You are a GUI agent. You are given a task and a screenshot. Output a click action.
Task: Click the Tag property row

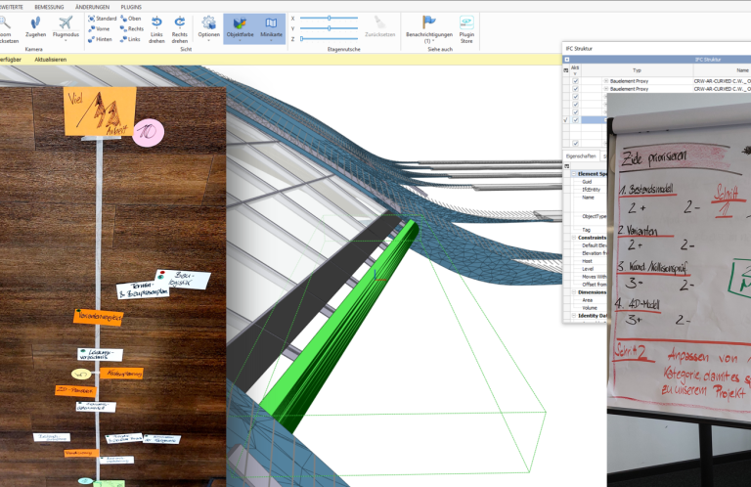(x=589, y=230)
